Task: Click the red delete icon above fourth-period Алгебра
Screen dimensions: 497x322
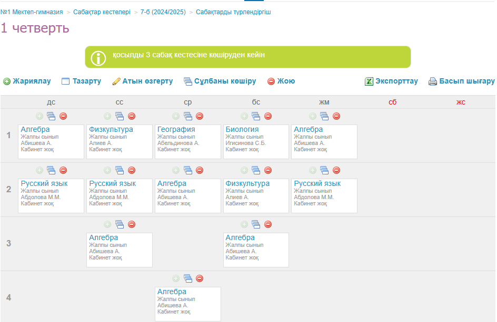Action: pyautogui.click(x=200, y=278)
